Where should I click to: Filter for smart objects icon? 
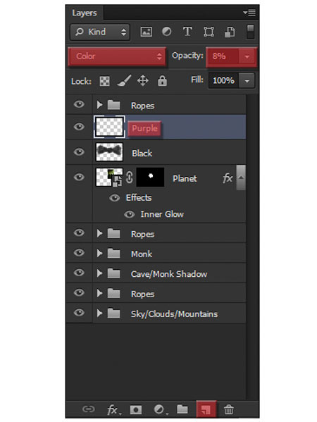(x=230, y=32)
